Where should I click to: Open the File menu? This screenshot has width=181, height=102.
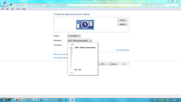[3, 9]
